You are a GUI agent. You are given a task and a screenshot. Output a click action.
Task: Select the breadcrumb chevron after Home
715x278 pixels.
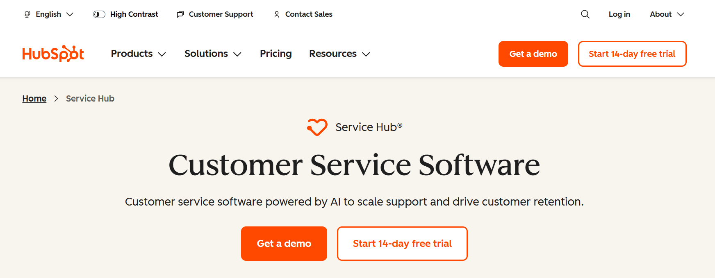(56, 99)
